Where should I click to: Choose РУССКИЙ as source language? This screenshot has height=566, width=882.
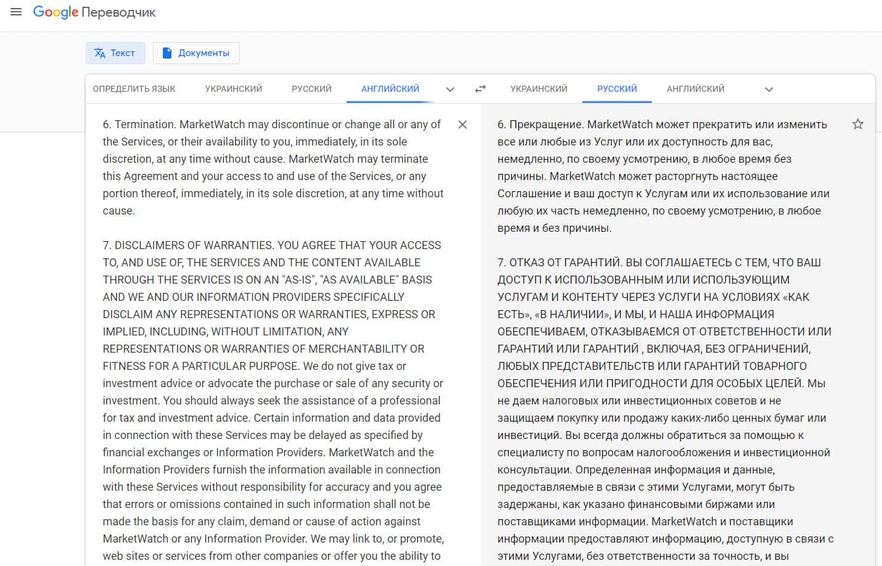[x=311, y=89]
